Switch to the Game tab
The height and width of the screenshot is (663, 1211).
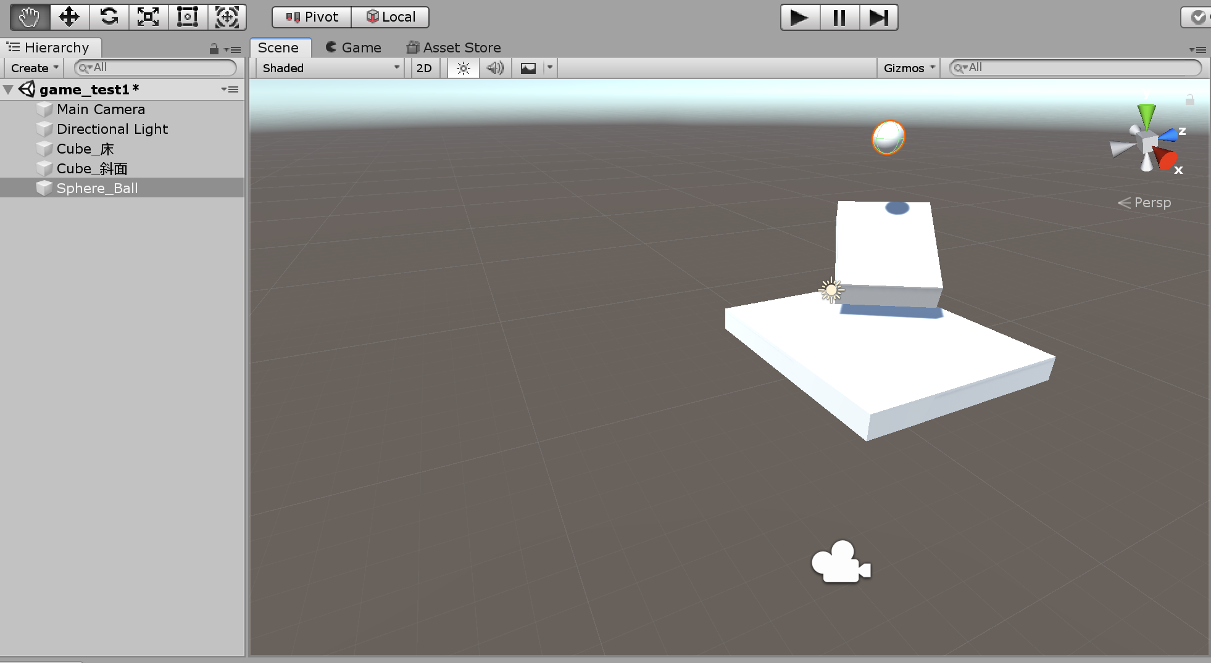click(354, 47)
